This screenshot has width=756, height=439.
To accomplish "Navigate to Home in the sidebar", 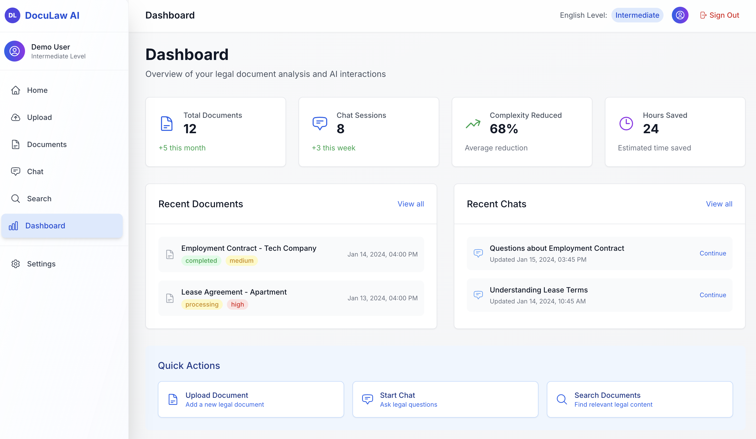I will tap(37, 90).
